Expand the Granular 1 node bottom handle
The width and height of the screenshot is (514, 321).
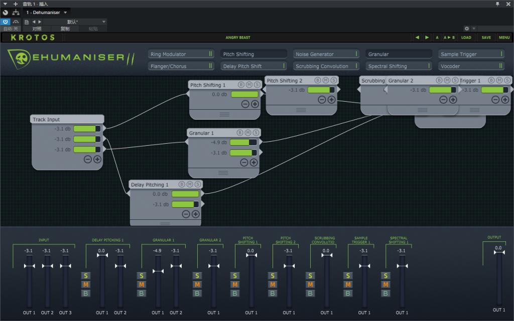pos(223,173)
